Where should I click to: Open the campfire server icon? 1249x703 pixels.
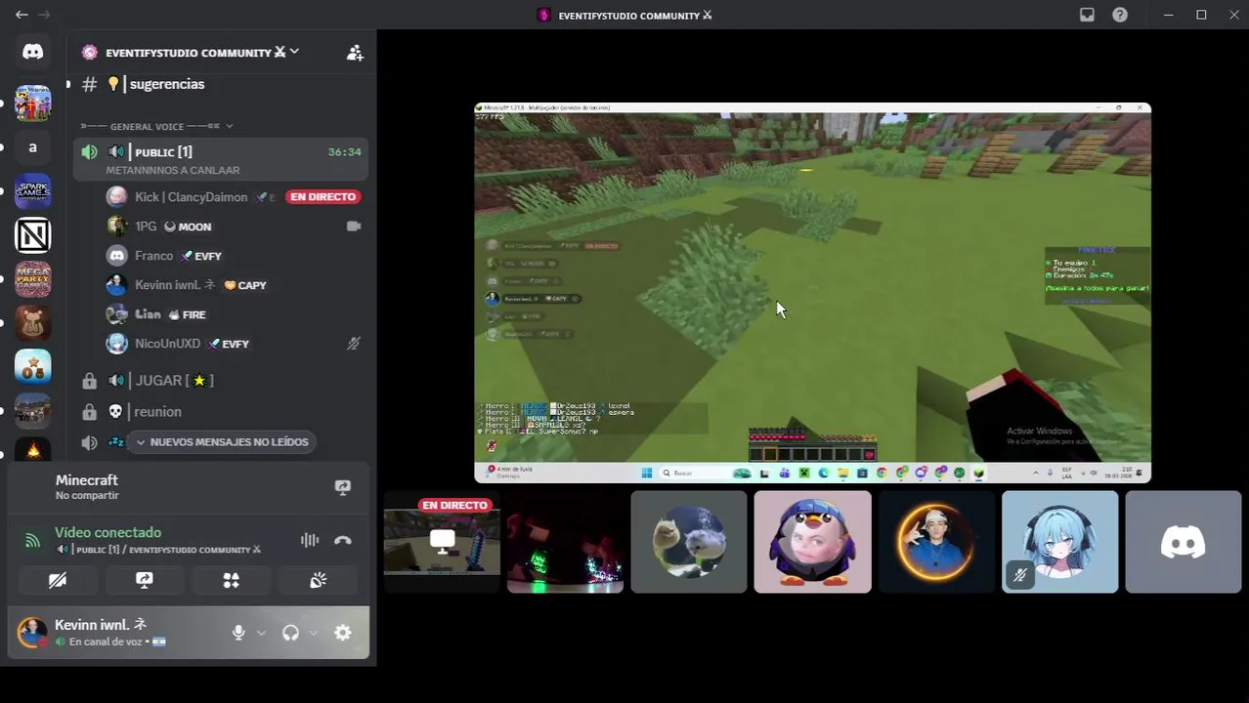pyautogui.click(x=32, y=450)
